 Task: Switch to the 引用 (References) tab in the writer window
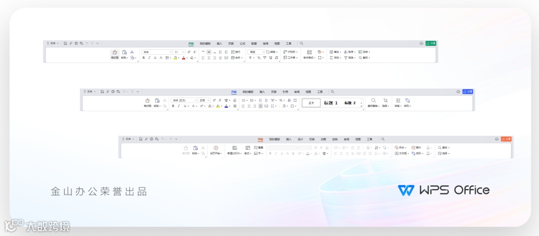coord(285,92)
